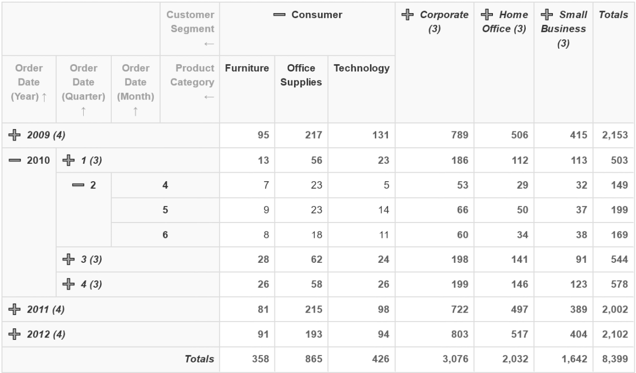Expand quarter 3 of 2010

(x=67, y=259)
